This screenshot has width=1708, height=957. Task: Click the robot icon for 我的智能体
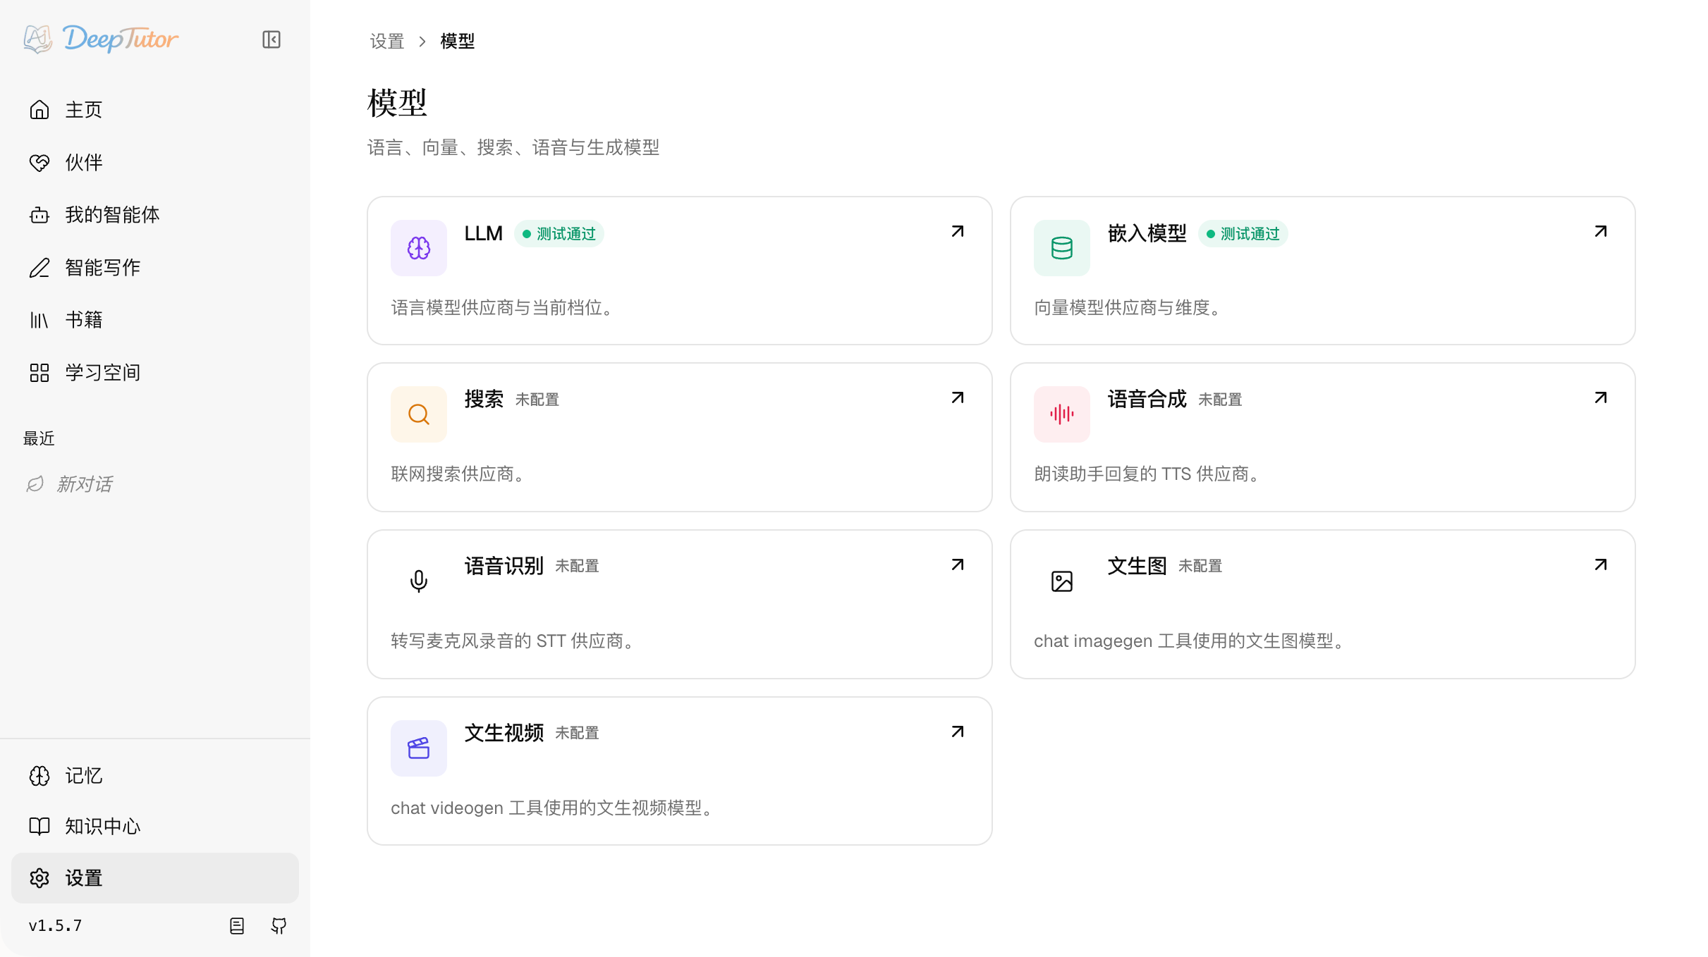[x=39, y=215]
